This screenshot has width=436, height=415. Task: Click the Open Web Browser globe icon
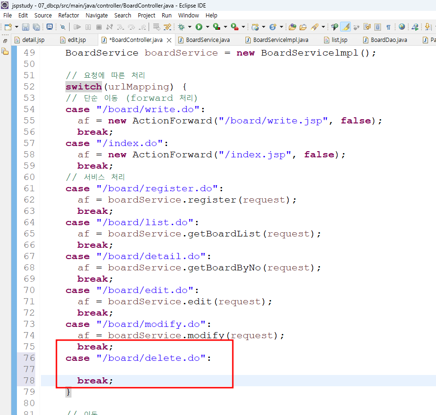pyautogui.click(x=402, y=27)
